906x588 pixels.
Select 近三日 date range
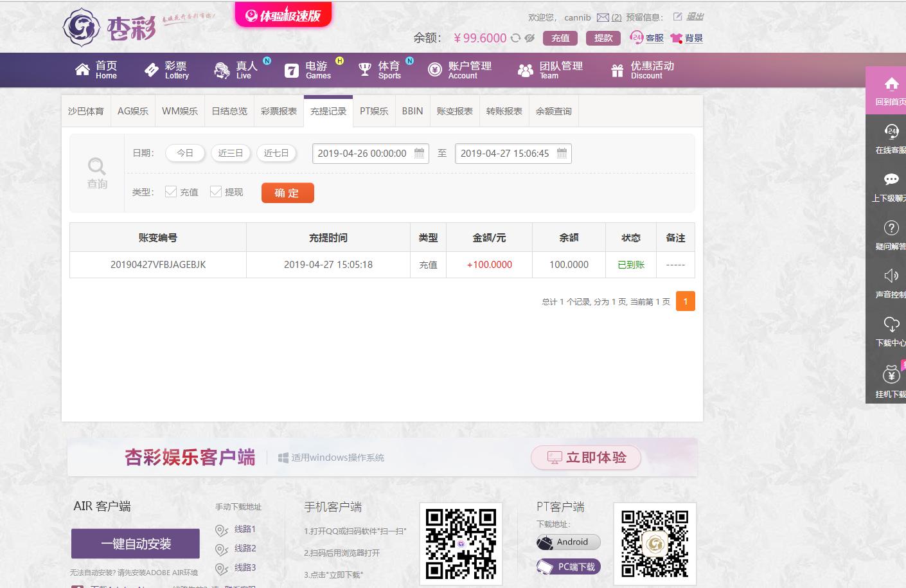(x=231, y=153)
